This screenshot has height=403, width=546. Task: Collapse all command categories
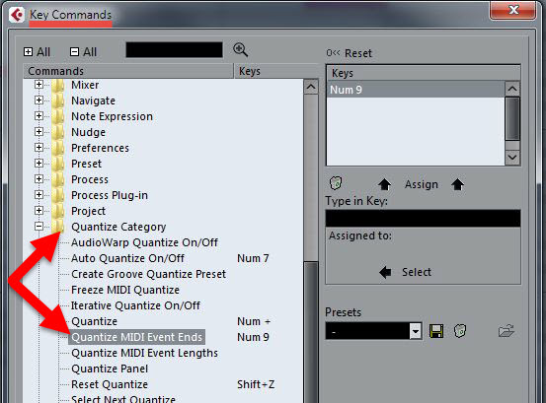click(x=83, y=52)
